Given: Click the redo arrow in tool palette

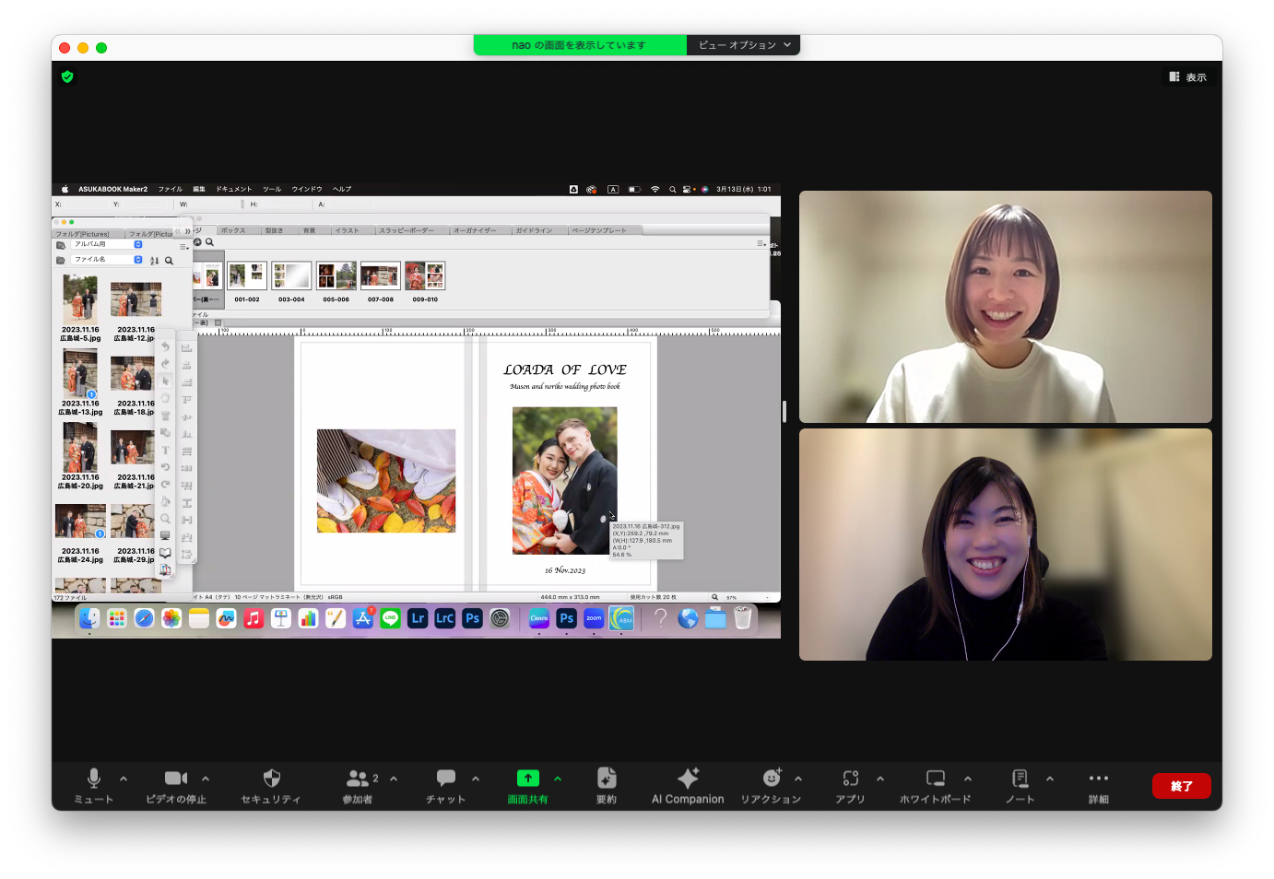Looking at the screenshot, I should click(166, 364).
